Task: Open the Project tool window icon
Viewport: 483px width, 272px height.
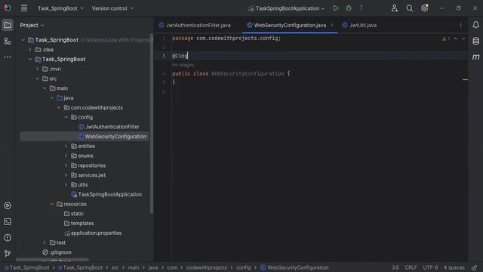Action: [x=8, y=25]
